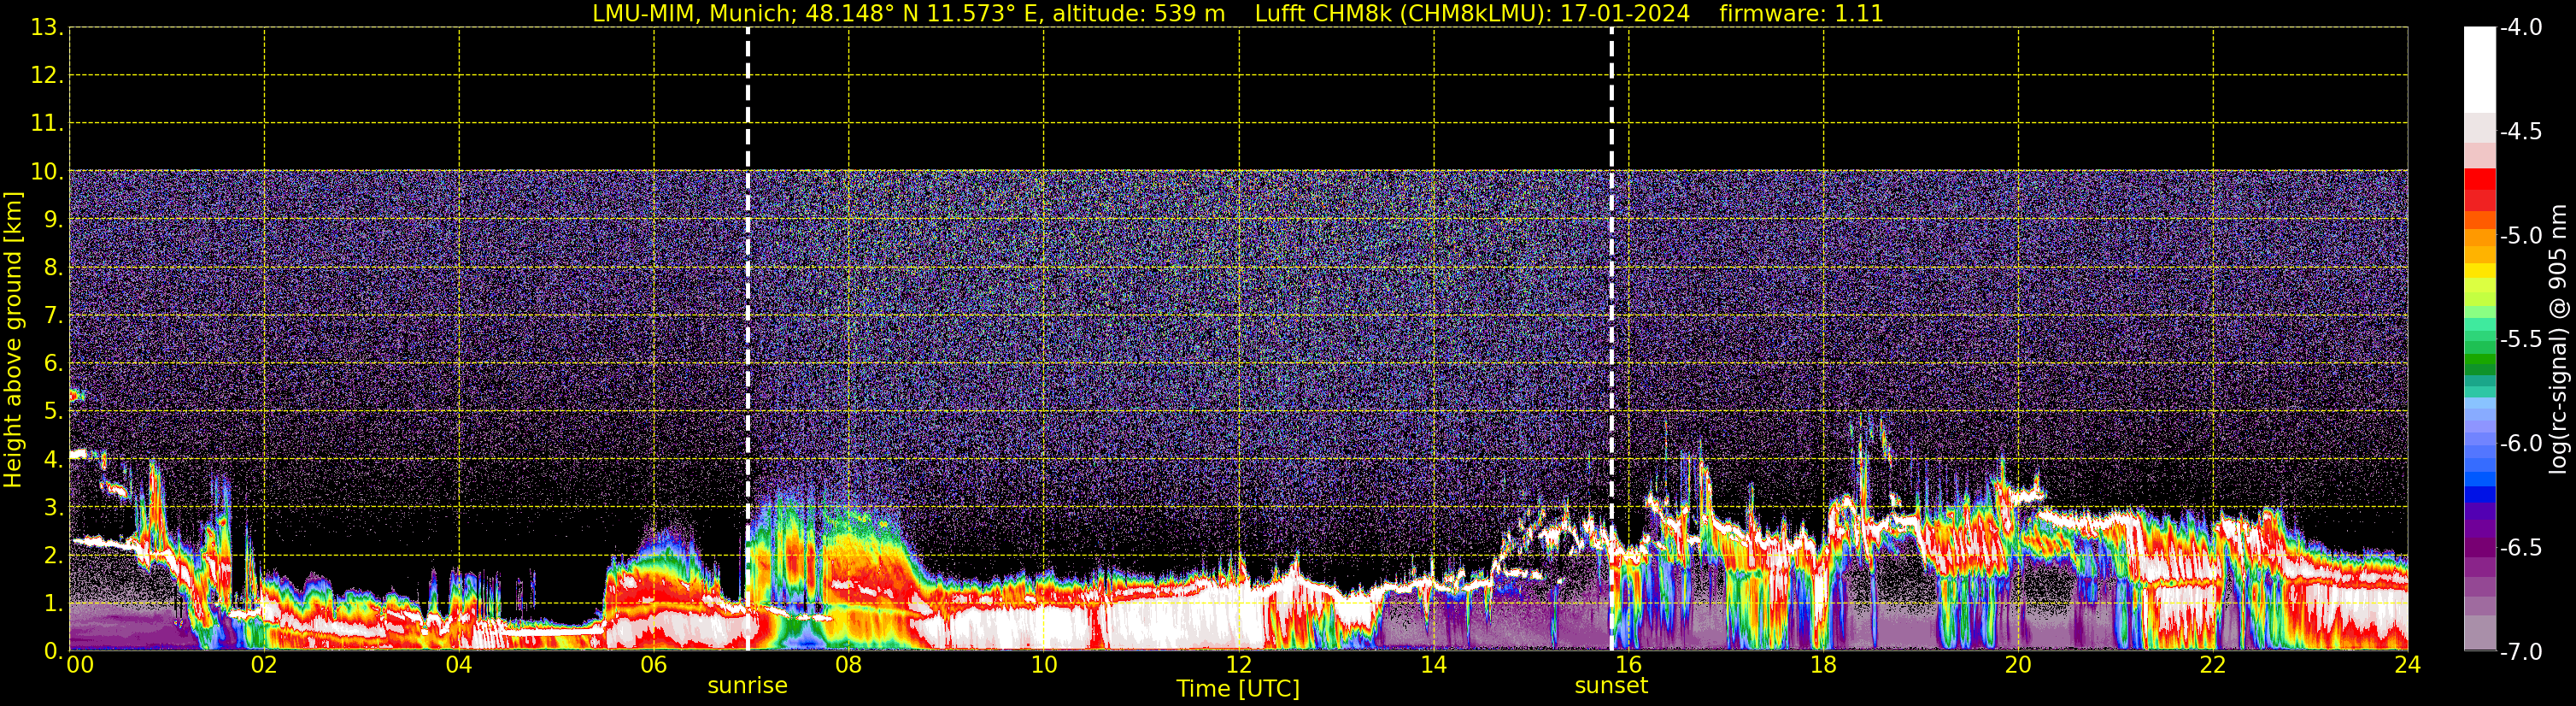Click the colorbar tick label '-5.5'
Image resolution: width=2576 pixels, height=706 pixels.
2520,340
